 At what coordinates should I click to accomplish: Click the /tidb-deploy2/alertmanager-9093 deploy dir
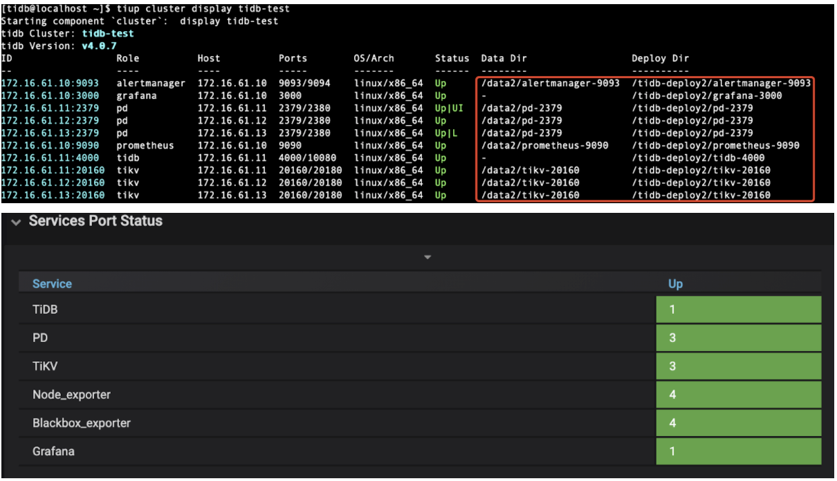point(721,83)
